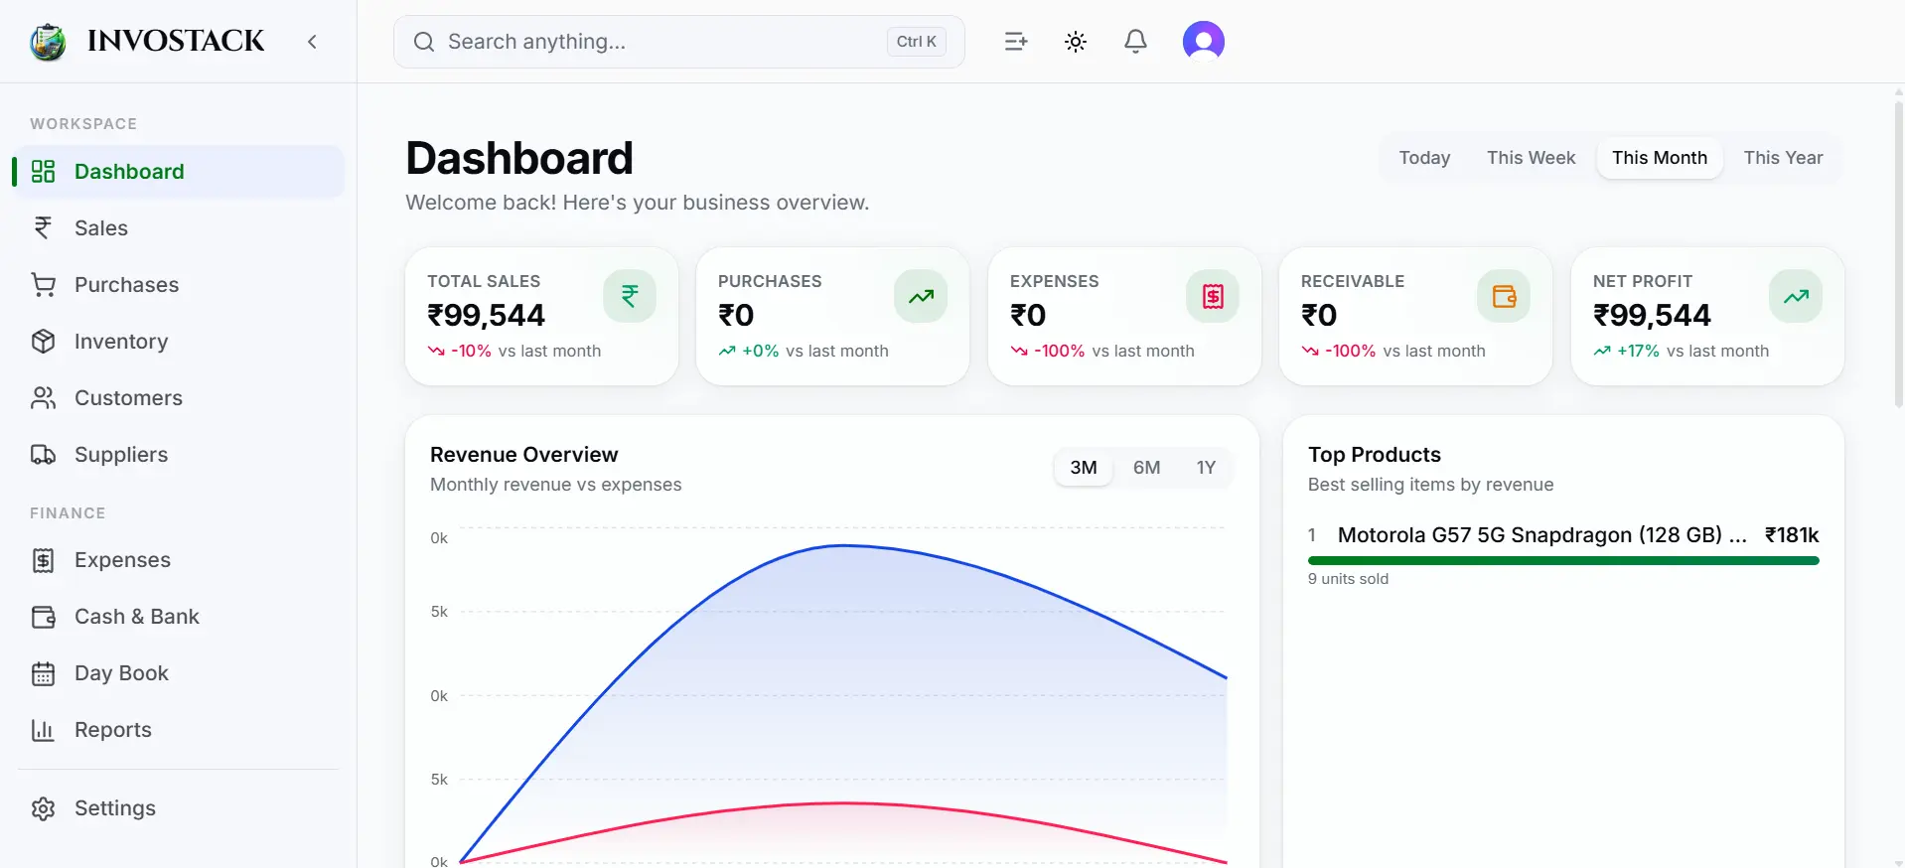Click the Top Products heading
The height and width of the screenshot is (868, 1905).
pyautogui.click(x=1374, y=455)
